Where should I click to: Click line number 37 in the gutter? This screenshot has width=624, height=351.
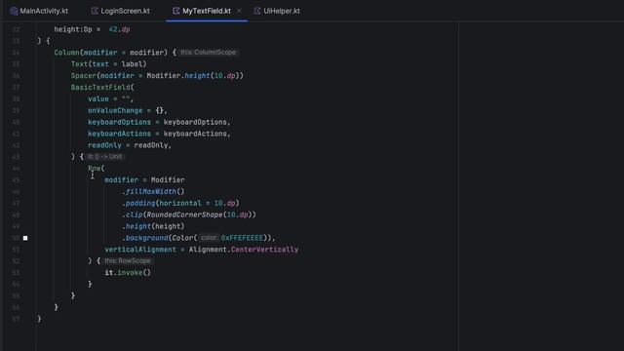click(16, 88)
